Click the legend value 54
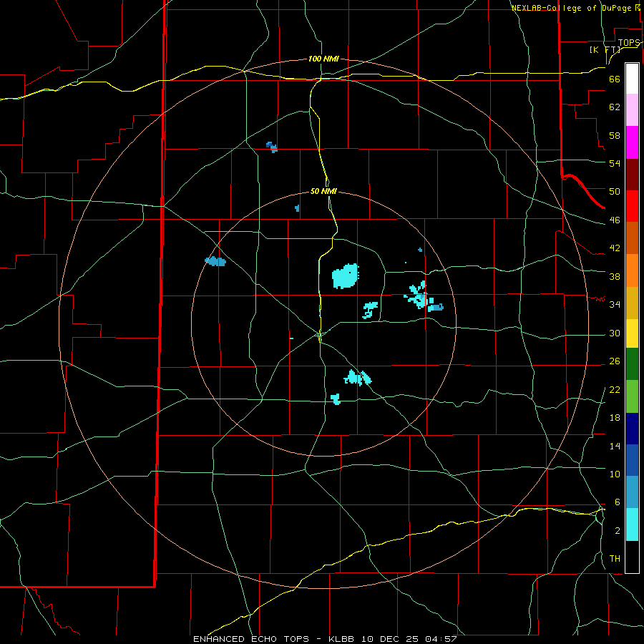Image resolution: width=644 pixels, height=644 pixels. pos(615,163)
